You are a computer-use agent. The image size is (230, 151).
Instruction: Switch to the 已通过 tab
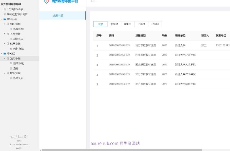coord(141,24)
